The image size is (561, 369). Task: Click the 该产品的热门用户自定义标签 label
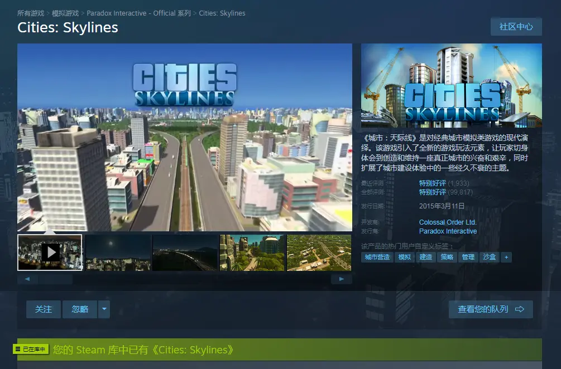[x=407, y=246]
